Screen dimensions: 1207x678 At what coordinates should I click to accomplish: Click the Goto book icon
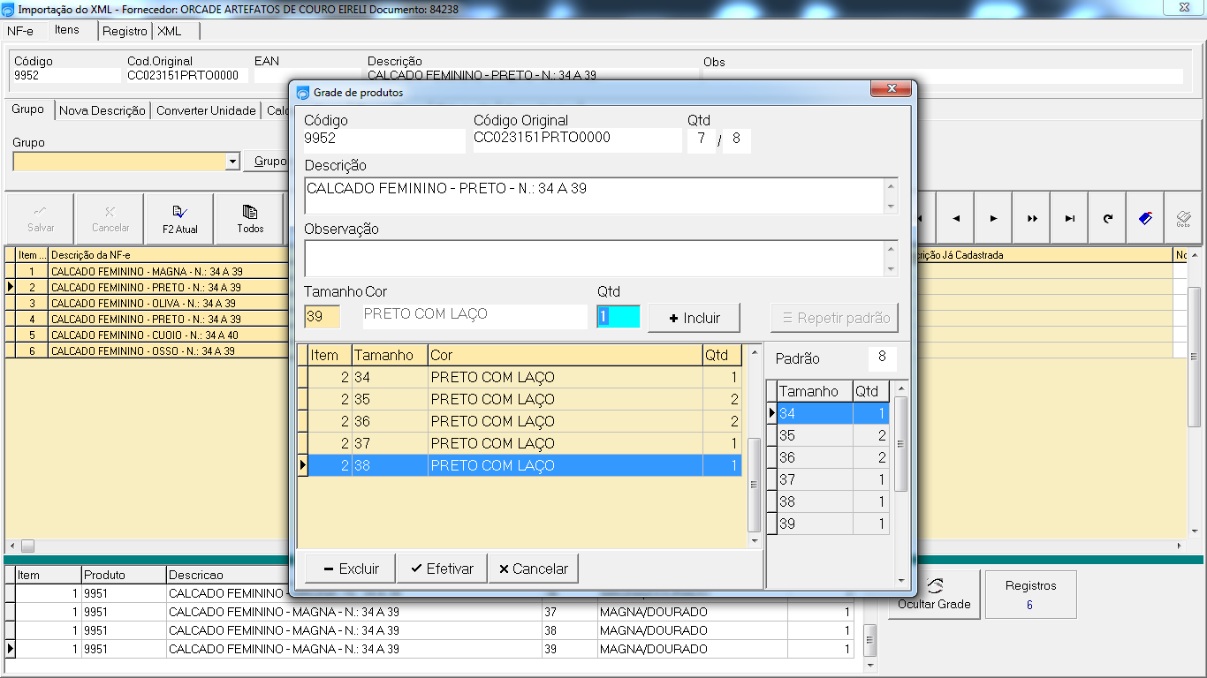1183,218
